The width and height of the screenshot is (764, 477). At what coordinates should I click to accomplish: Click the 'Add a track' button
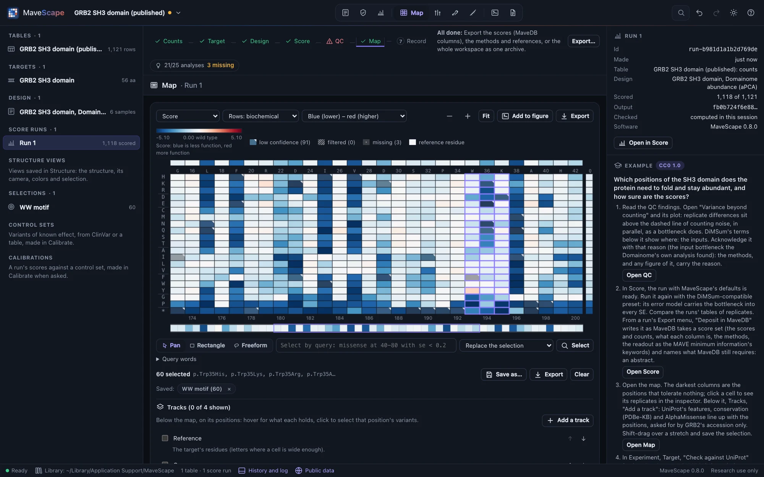pyautogui.click(x=568, y=421)
